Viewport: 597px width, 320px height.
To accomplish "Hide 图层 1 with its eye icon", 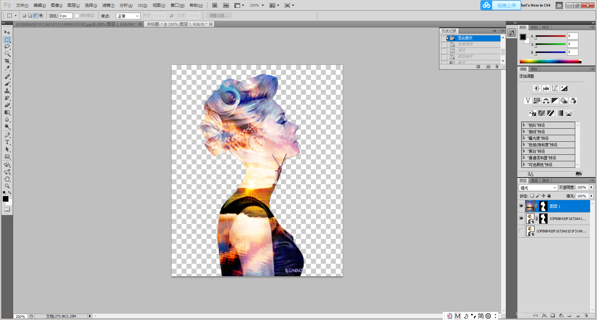I will pyautogui.click(x=521, y=206).
